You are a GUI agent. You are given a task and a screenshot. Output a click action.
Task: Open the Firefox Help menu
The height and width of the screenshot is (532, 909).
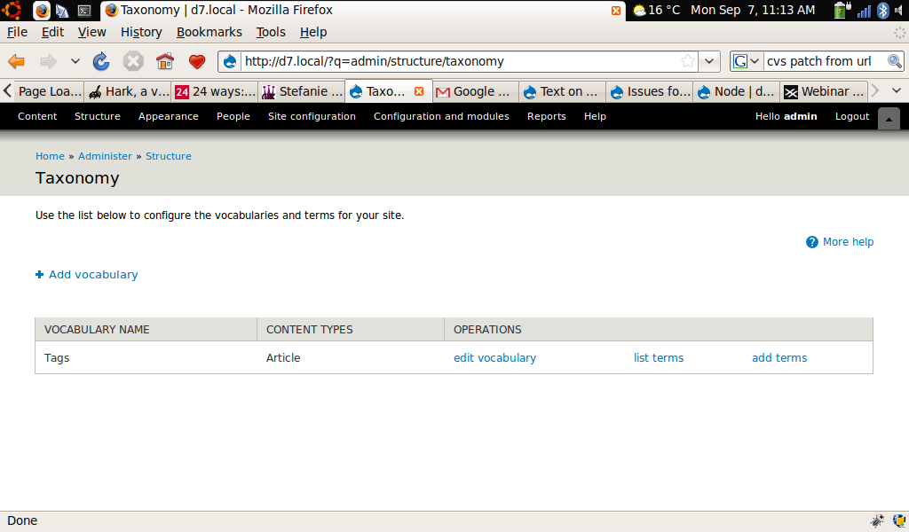click(313, 33)
